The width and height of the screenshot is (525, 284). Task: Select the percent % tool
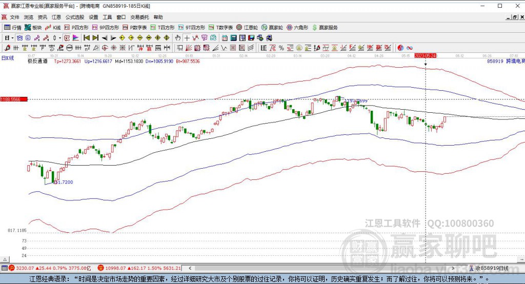click(x=281, y=48)
